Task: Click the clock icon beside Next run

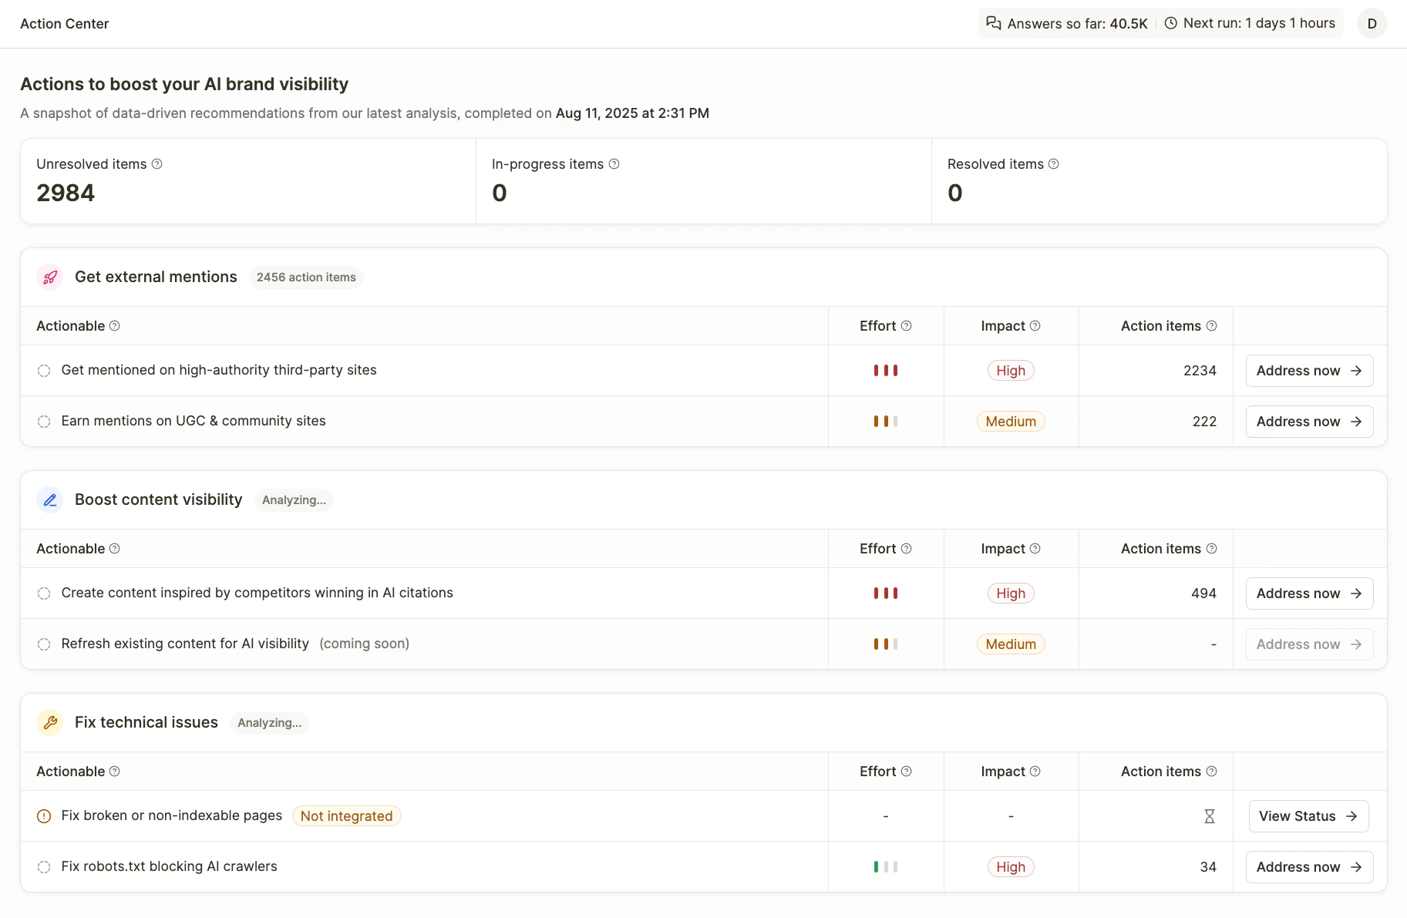Action: 1170,23
